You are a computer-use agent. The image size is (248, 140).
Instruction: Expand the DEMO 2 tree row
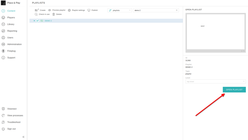tap(34, 21)
